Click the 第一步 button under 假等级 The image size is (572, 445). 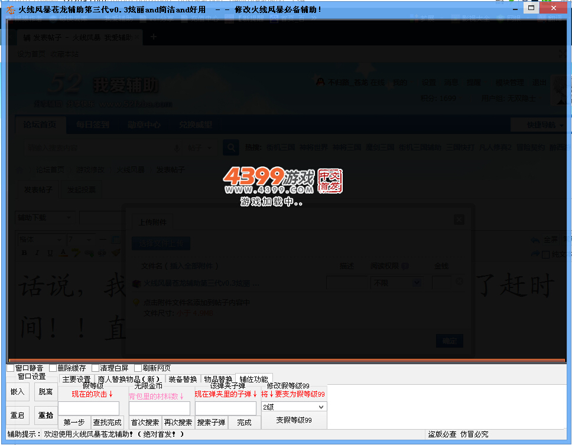[74, 423]
